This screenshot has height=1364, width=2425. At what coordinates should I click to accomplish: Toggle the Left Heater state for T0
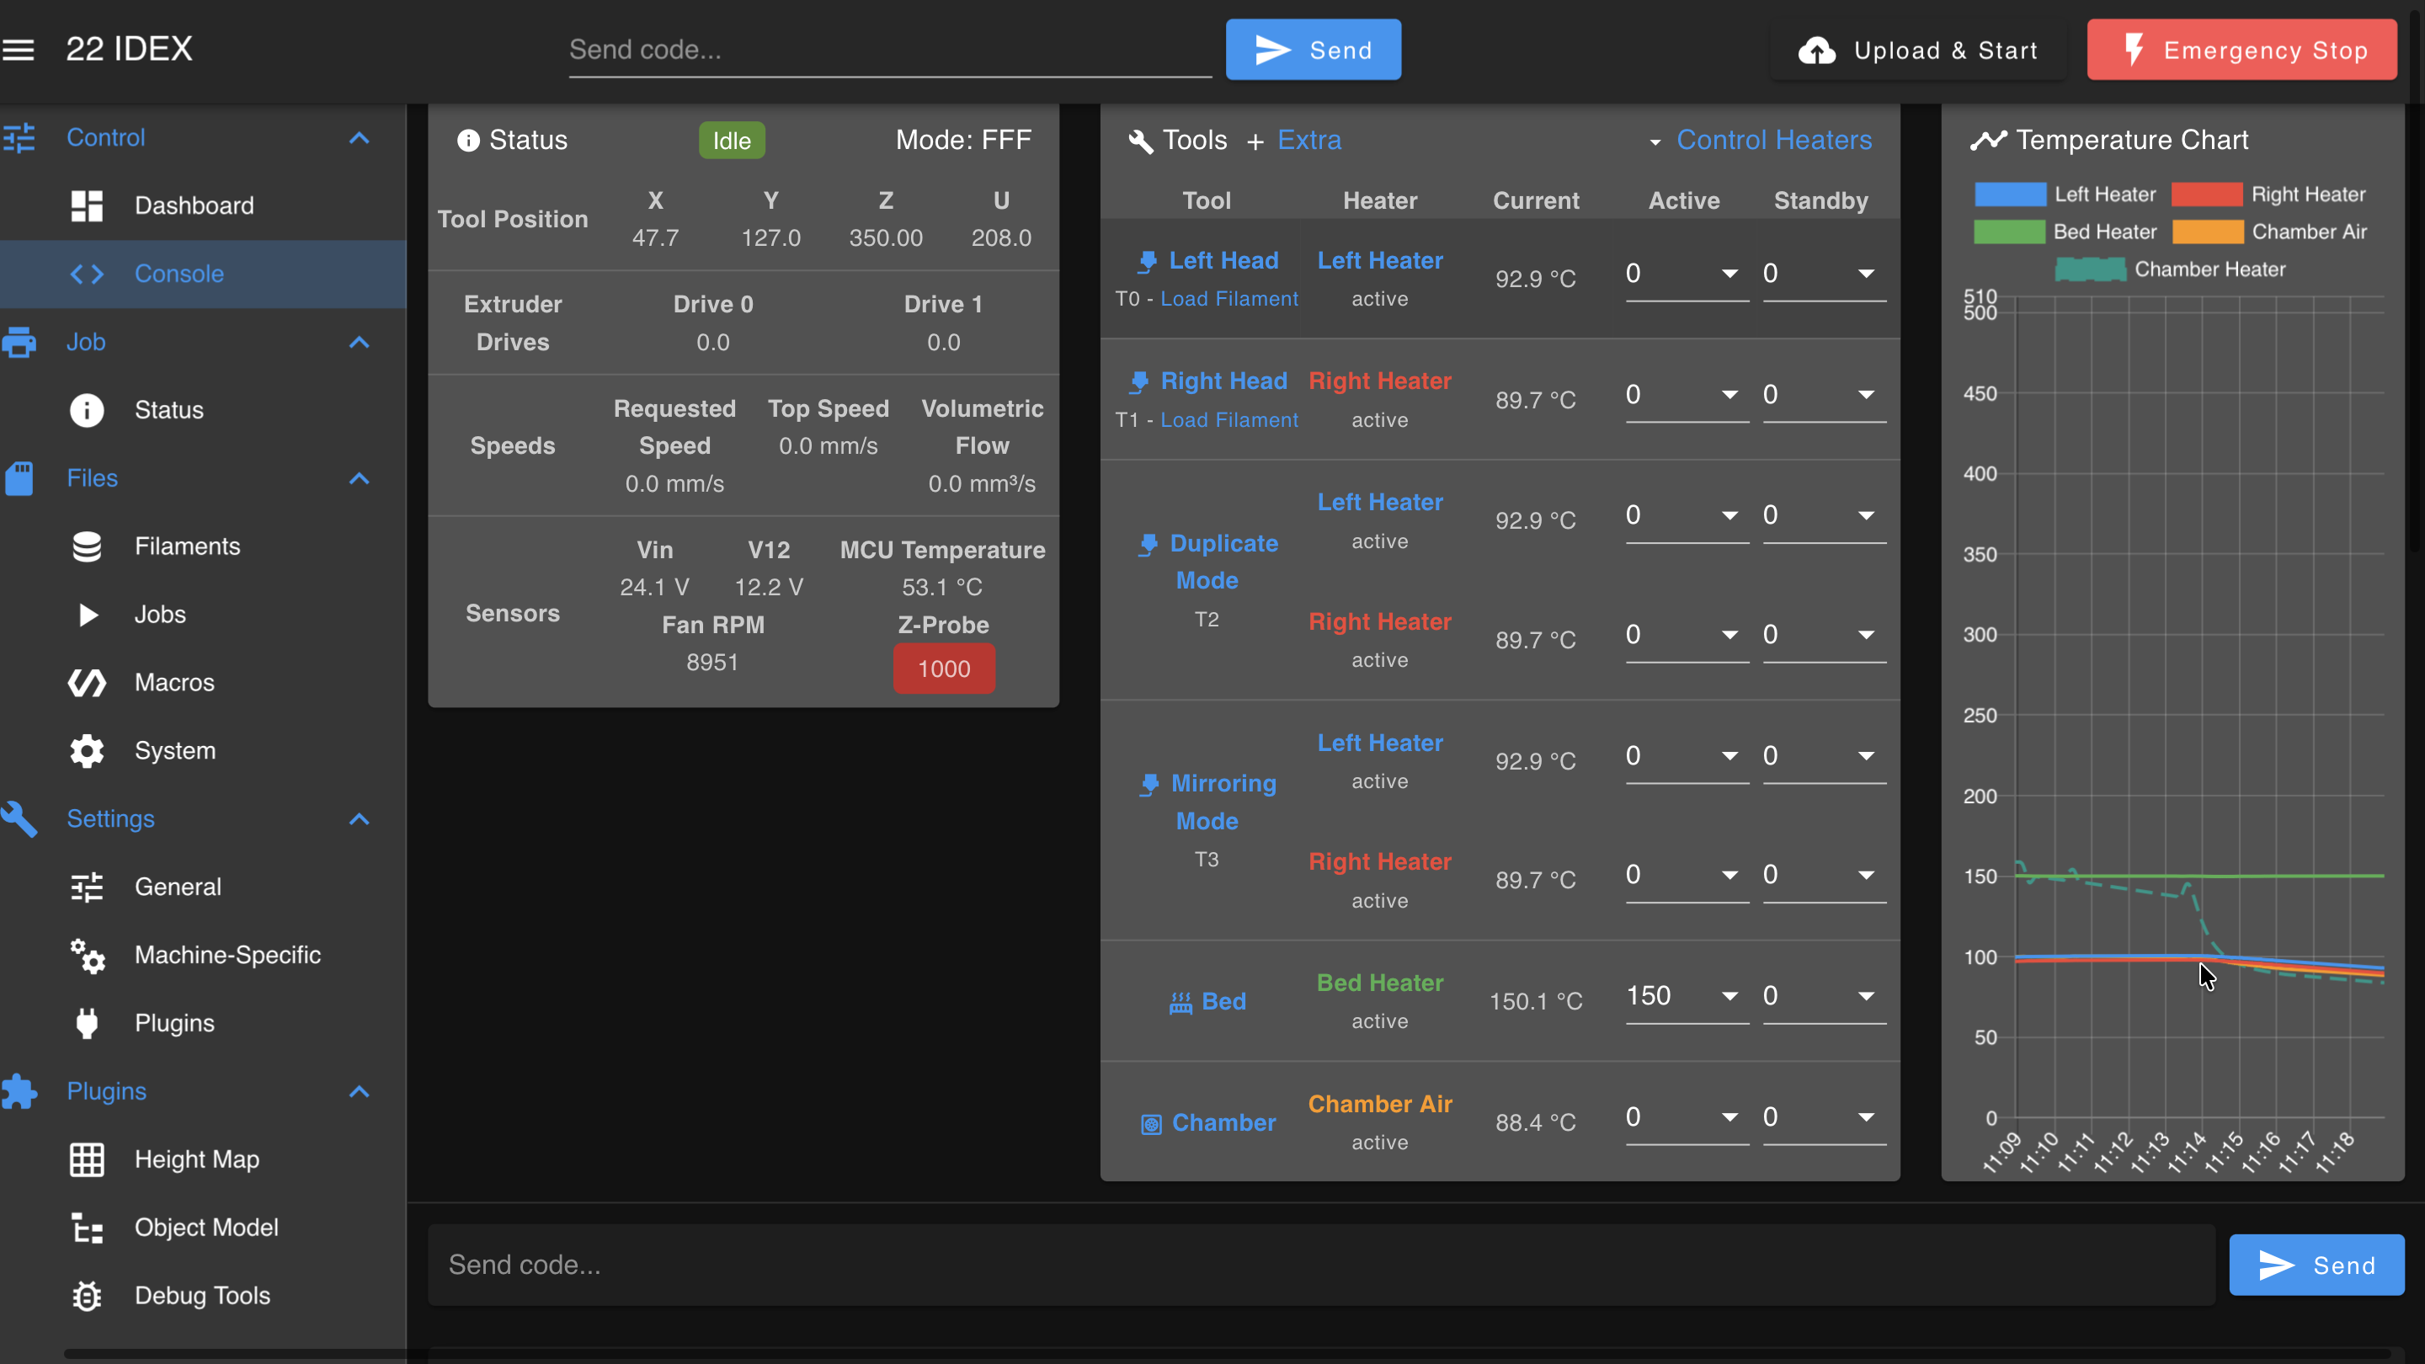[x=1380, y=261]
